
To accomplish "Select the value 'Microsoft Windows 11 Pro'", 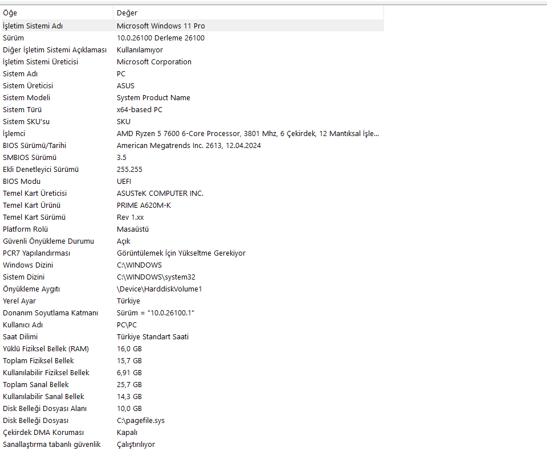I will [x=161, y=26].
